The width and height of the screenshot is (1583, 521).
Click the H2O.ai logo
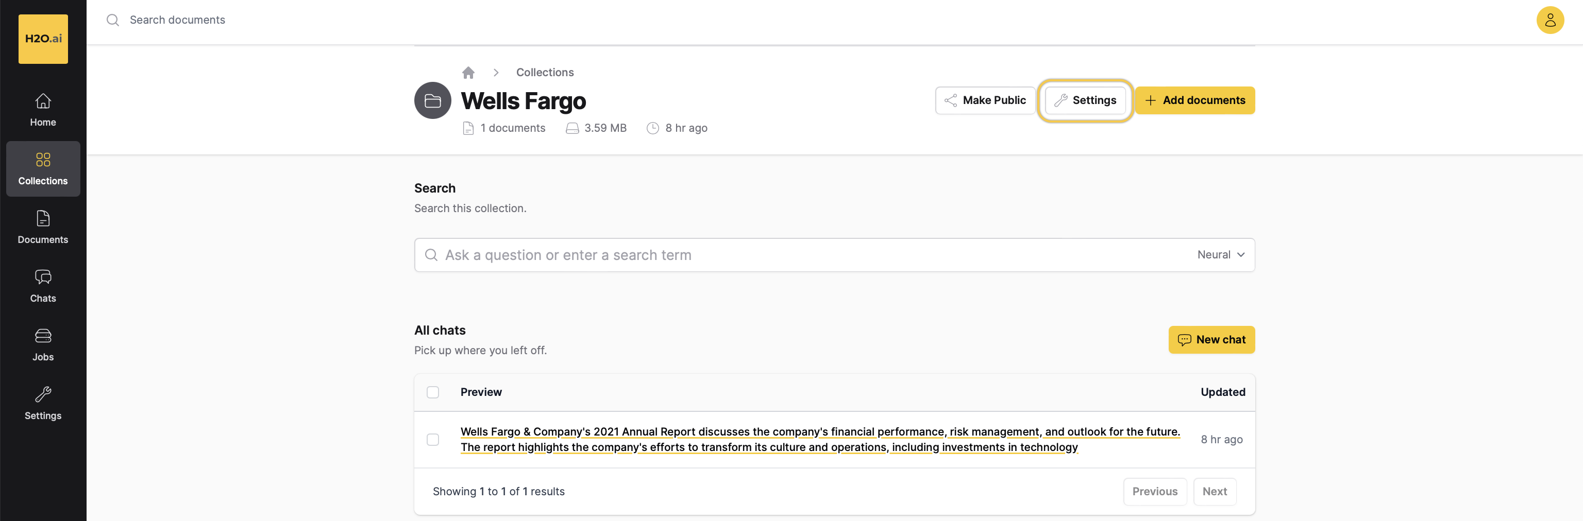(x=43, y=39)
